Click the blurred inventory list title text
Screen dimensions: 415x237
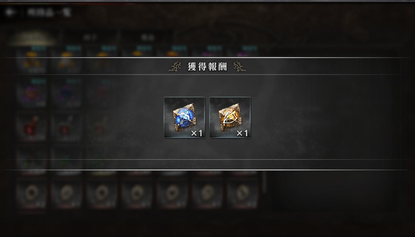click(53, 13)
